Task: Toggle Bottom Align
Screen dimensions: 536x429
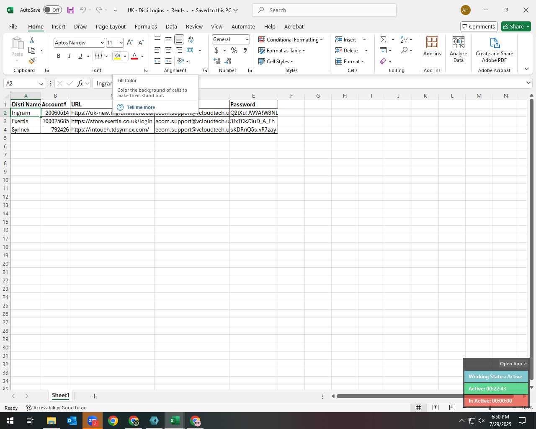Action: 179,39
